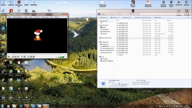Click Explorer's Back navigation button

coord(99,14)
